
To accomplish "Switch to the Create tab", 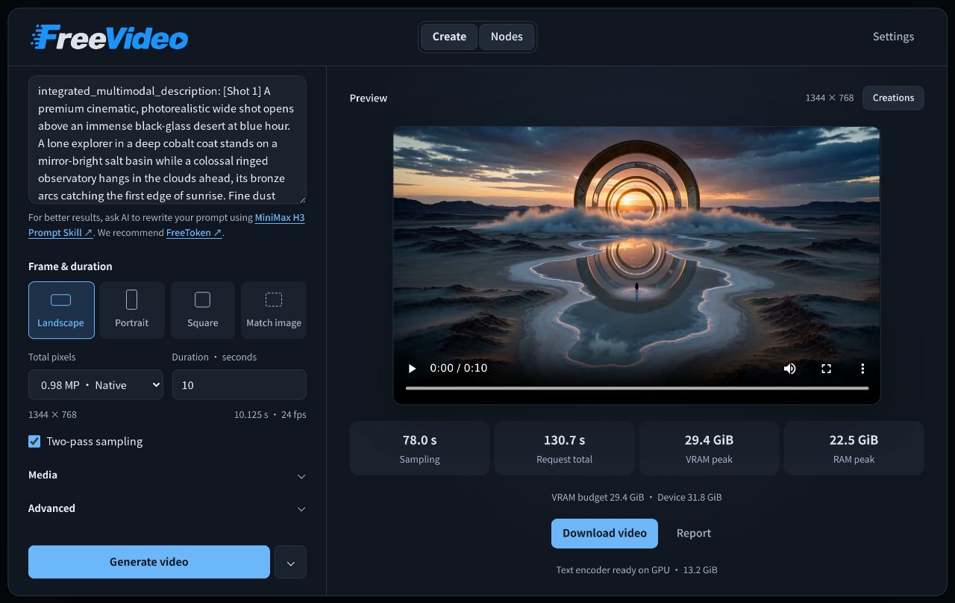I will (x=449, y=37).
